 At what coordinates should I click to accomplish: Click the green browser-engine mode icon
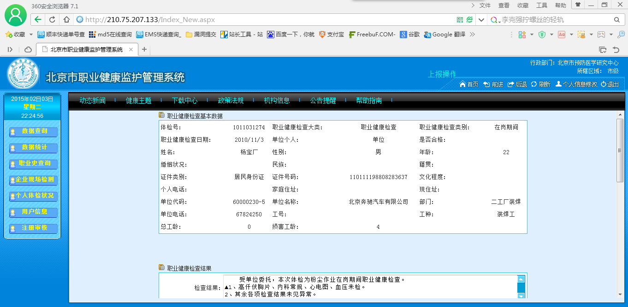(469, 20)
